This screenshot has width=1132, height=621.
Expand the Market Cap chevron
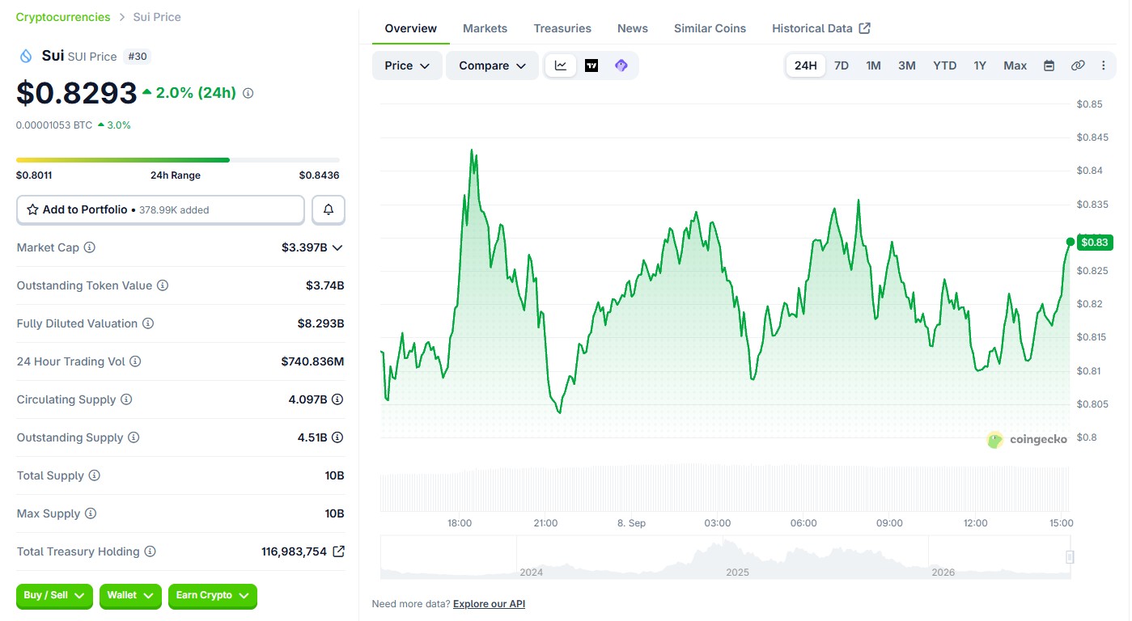337,247
